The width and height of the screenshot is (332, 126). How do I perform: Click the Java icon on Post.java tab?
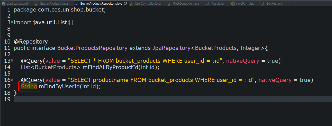pyautogui.click(x=208, y=4)
